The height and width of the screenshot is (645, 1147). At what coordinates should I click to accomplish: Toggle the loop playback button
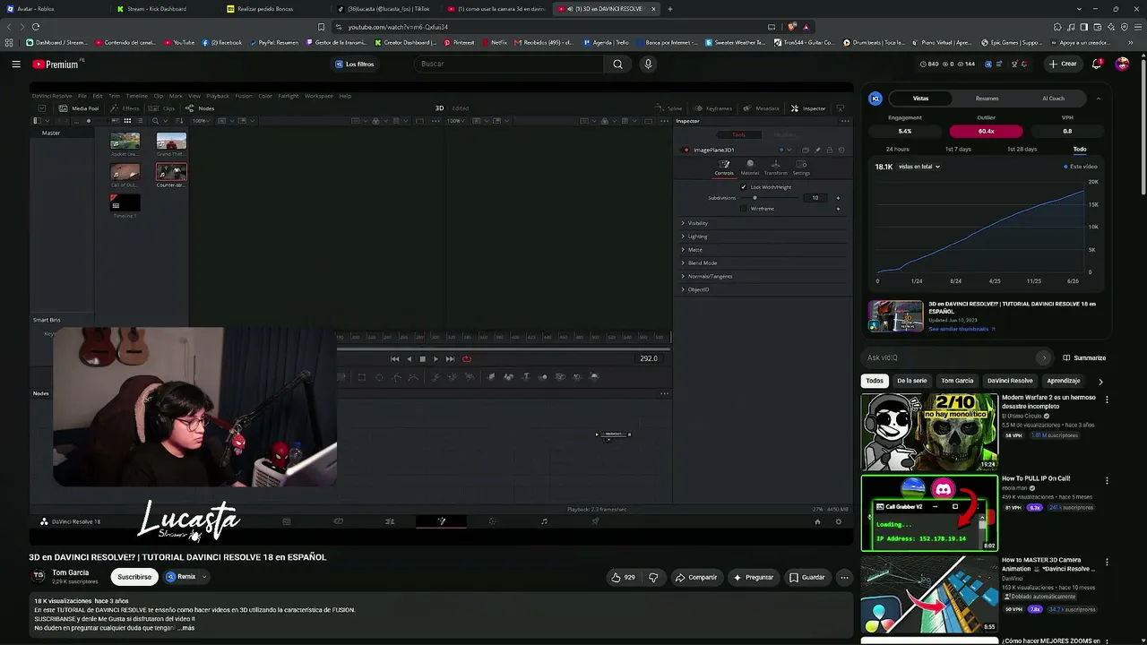pos(467,358)
